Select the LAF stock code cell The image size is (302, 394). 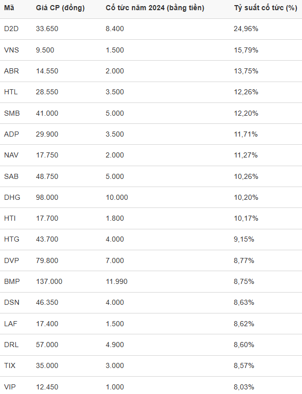pyautogui.click(x=11, y=324)
